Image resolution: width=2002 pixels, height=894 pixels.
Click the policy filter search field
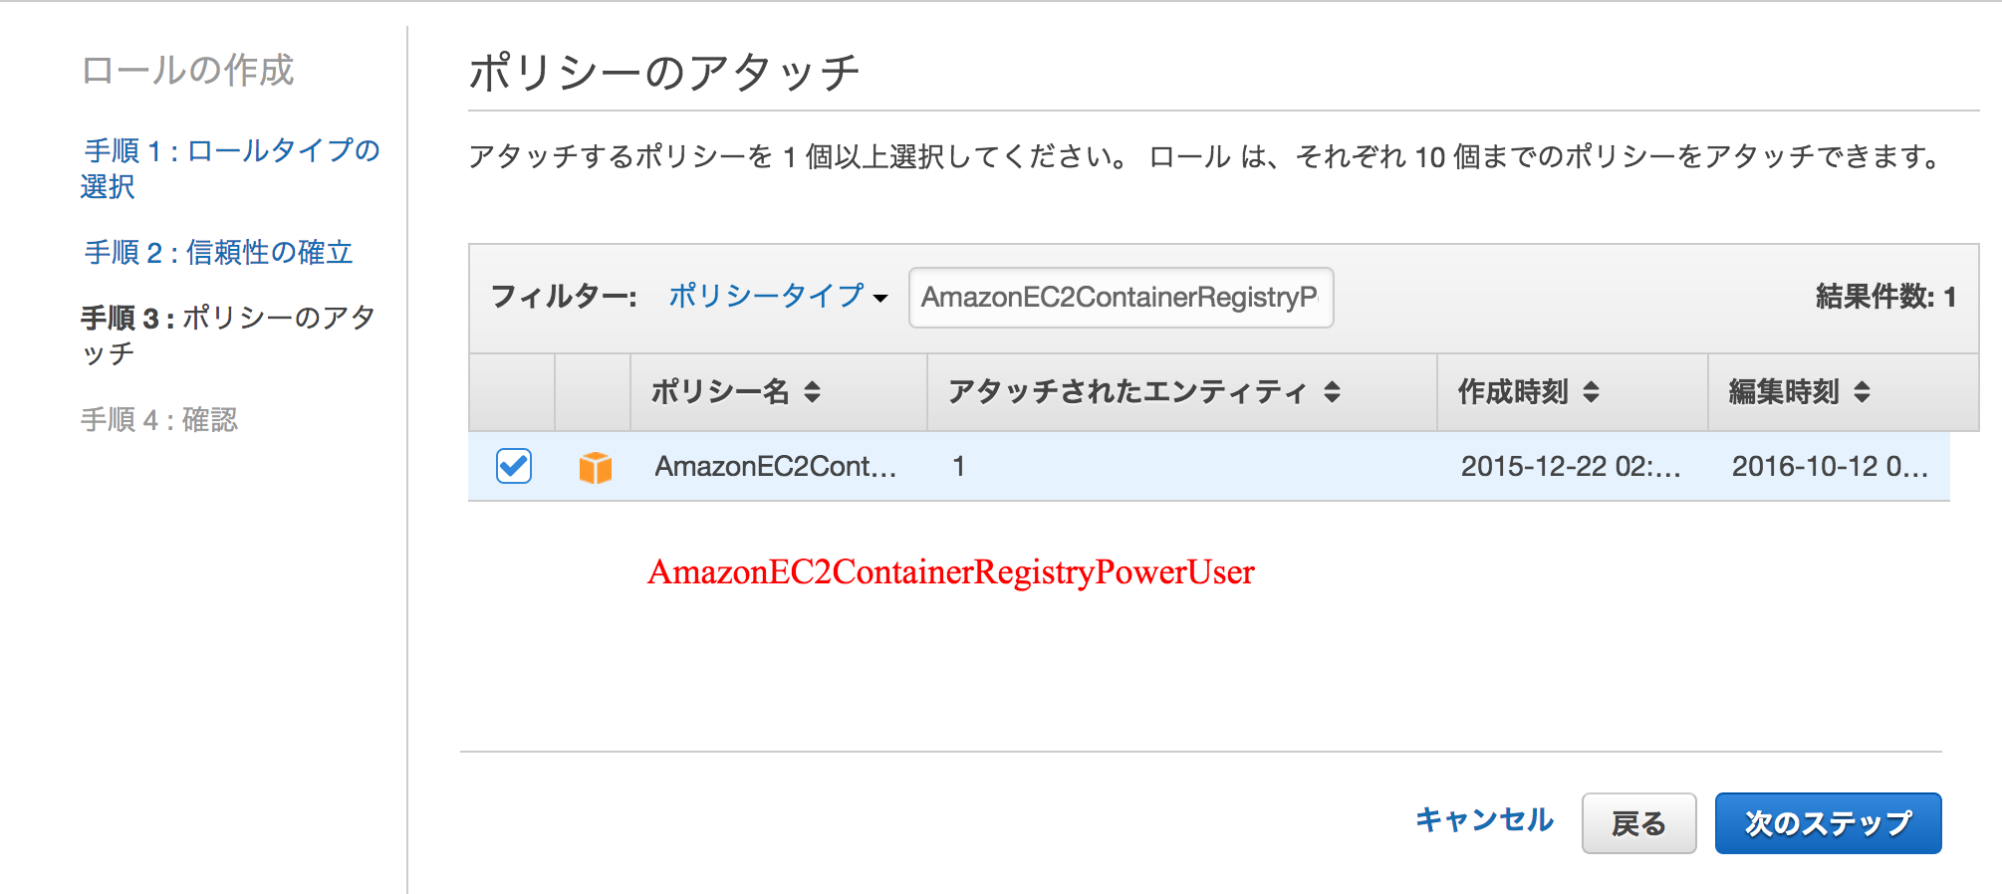click(x=1120, y=297)
